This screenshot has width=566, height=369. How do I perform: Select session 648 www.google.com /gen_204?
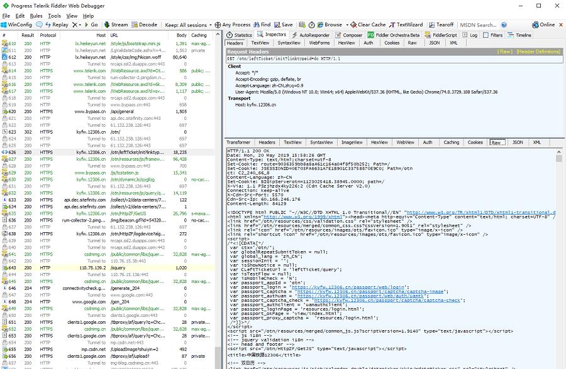(108, 302)
